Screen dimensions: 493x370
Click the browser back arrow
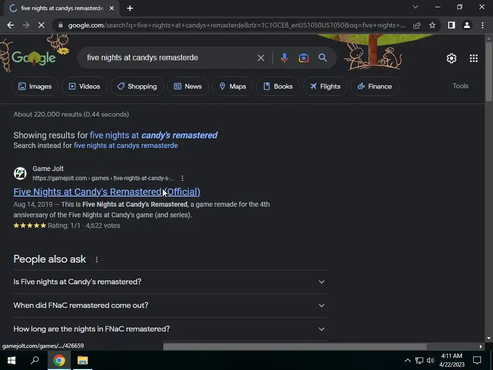point(11,25)
